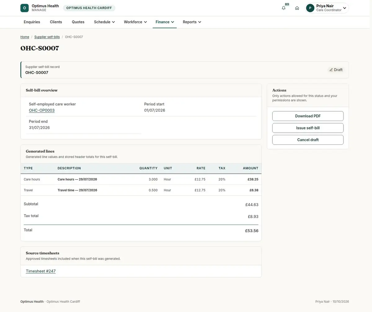Click the Tax total value £8.93
The width and height of the screenshot is (372, 312).
(x=253, y=216)
